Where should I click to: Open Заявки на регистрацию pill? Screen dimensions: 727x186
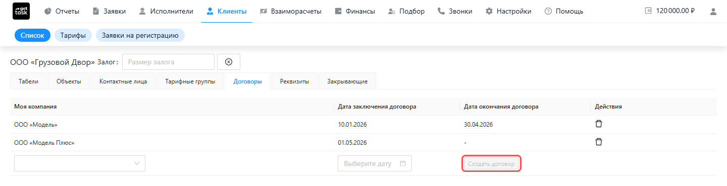point(140,35)
